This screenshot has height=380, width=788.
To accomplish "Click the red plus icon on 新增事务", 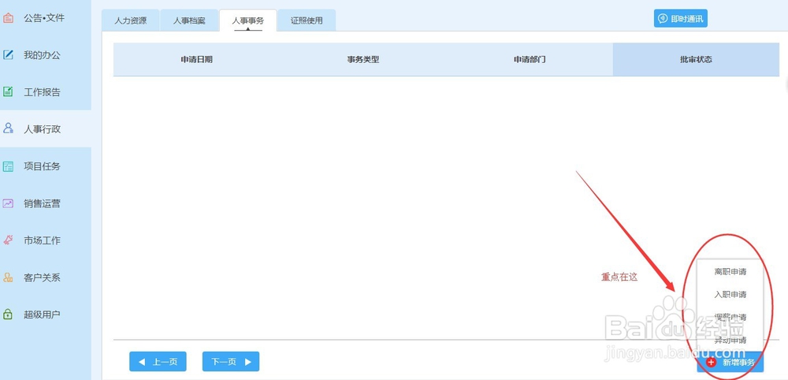I will pyautogui.click(x=711, y=363).
